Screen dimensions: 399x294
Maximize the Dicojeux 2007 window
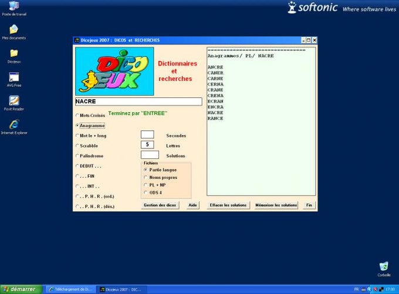[x=309, y=40]
